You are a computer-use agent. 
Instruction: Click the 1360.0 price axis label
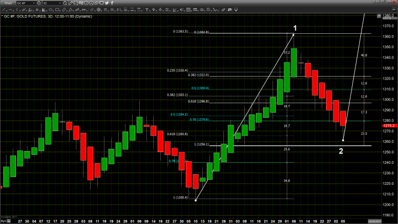click(389, 37)
